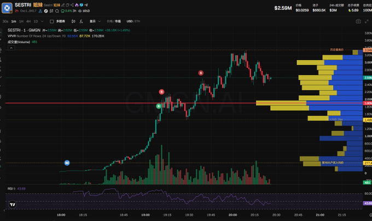Expand the timeframe dropdown chevron

pos(42,21)
